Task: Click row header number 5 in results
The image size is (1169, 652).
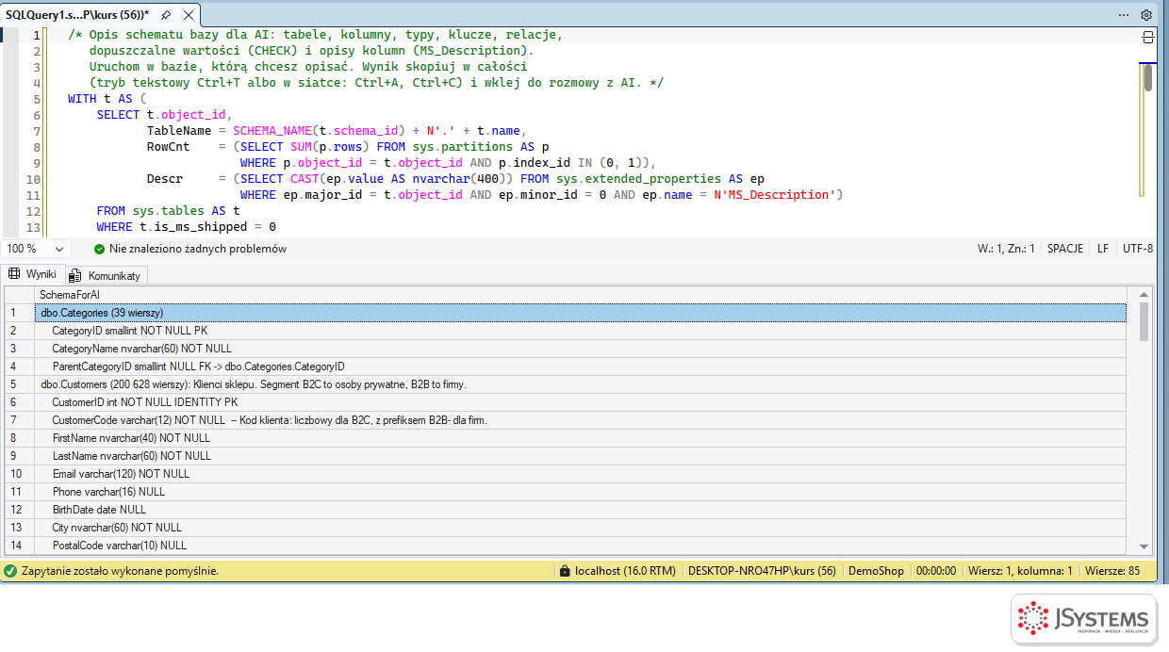Action: click(x=19, y=384)
